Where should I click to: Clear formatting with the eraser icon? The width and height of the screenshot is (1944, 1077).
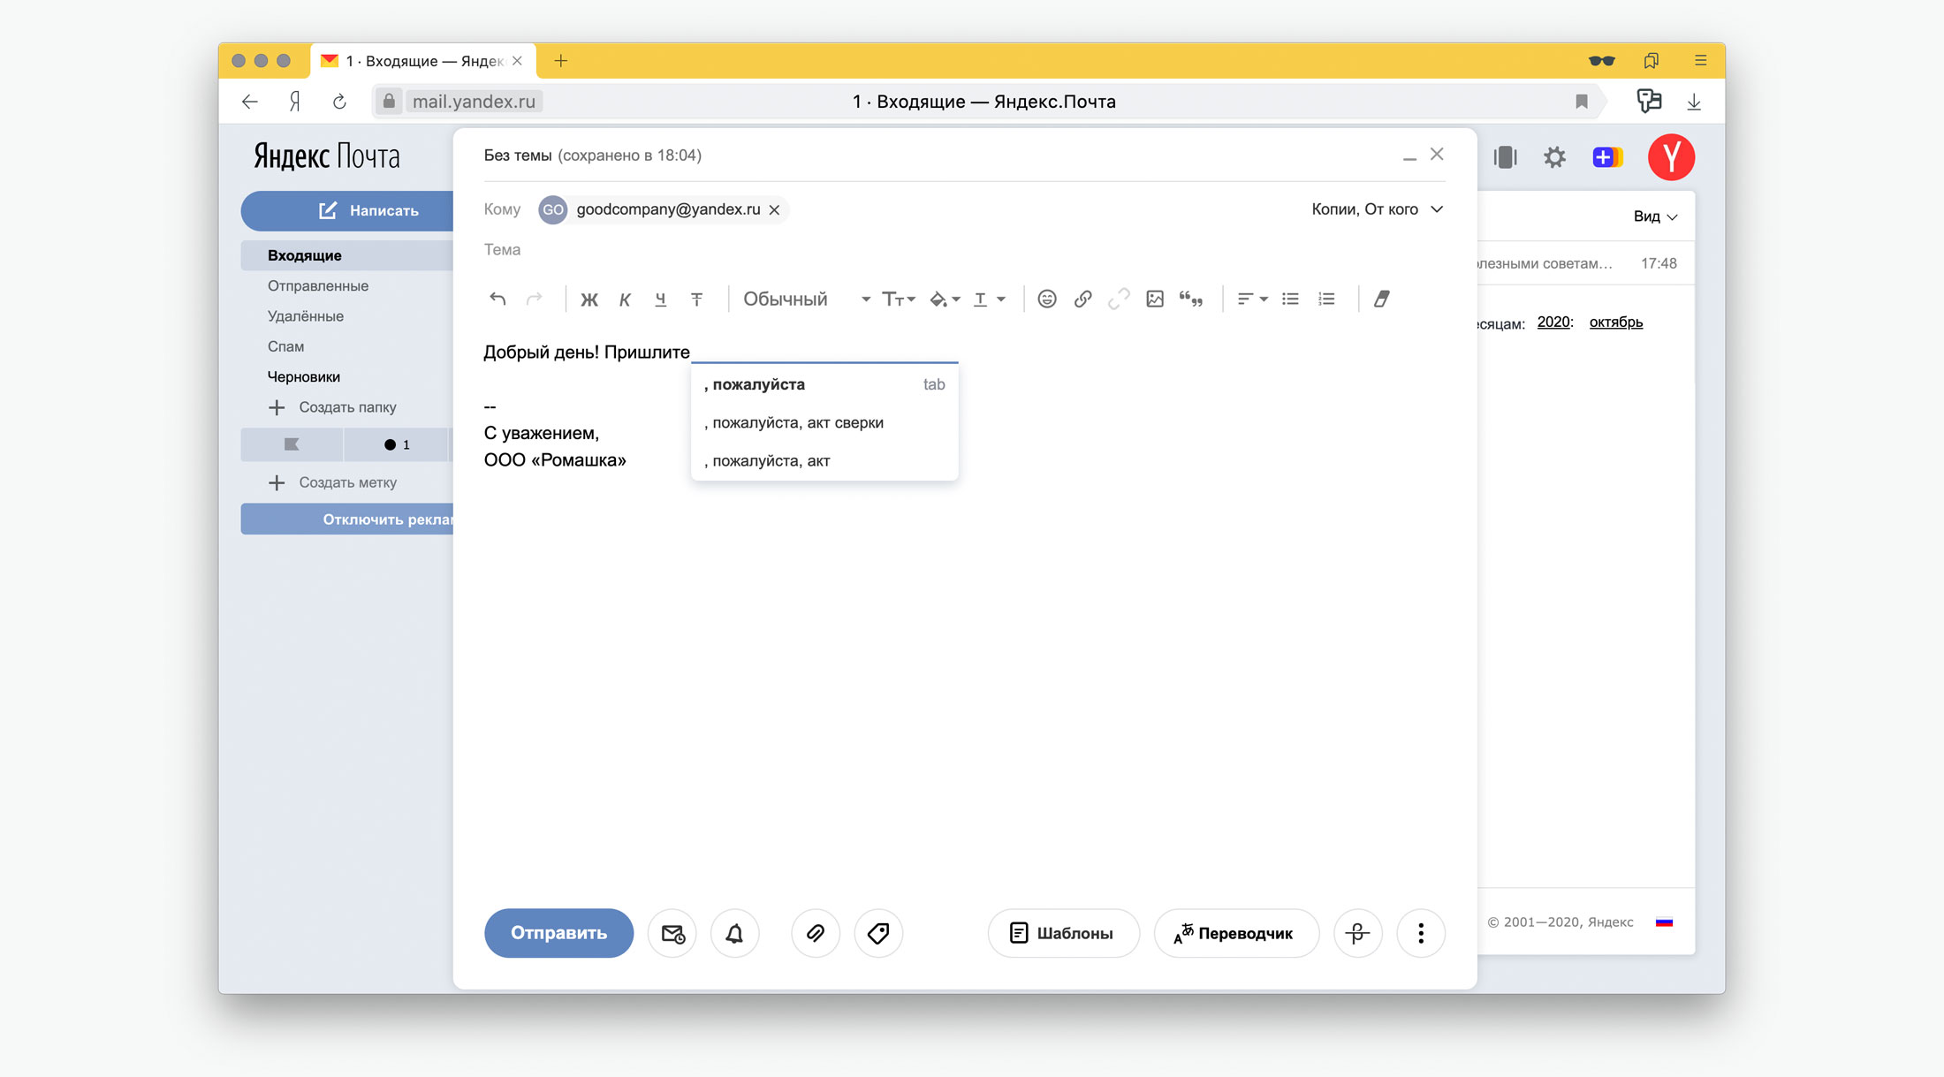pyautogui.click(x=1381, y=300)
